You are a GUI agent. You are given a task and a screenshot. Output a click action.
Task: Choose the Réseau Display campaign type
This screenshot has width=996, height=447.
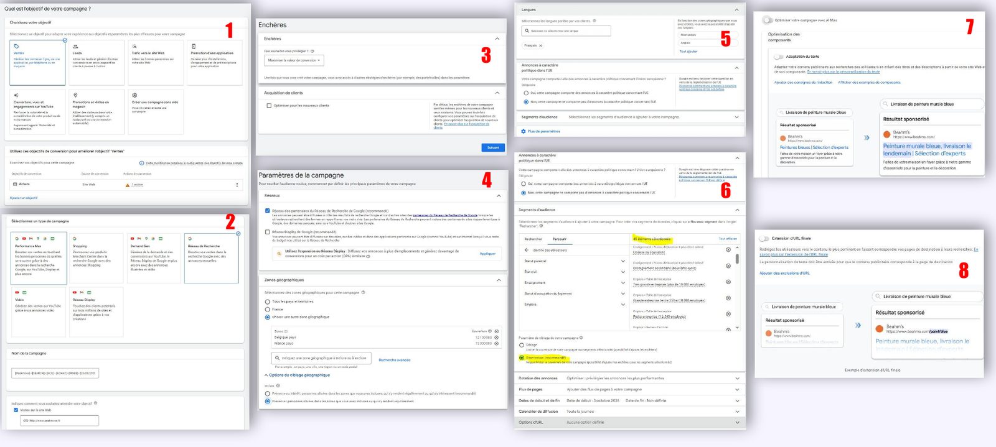(95, 311)
